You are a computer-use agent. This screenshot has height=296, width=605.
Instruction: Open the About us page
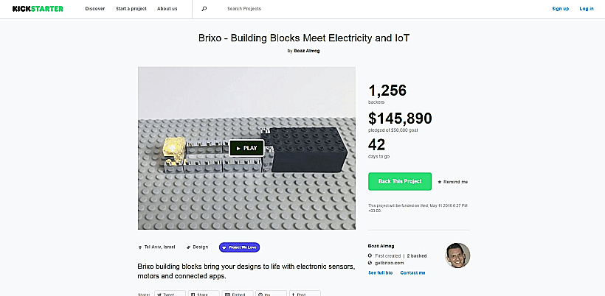click(x=167, y=9)
